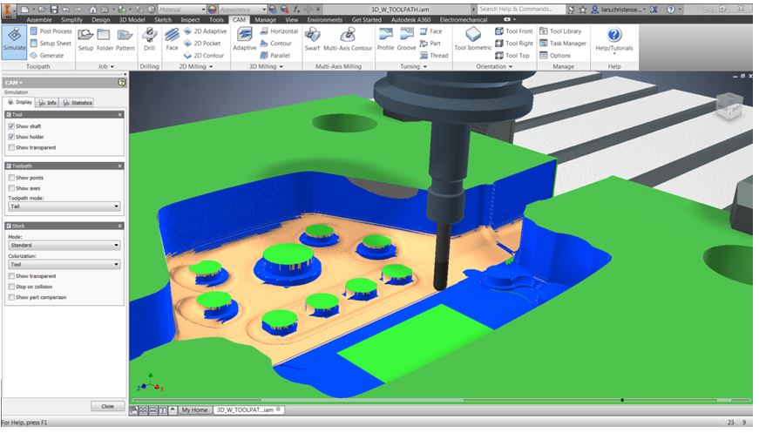759x433 pixels.
Task: Open the Colorization dropdown
Action: tap(64, 264)
